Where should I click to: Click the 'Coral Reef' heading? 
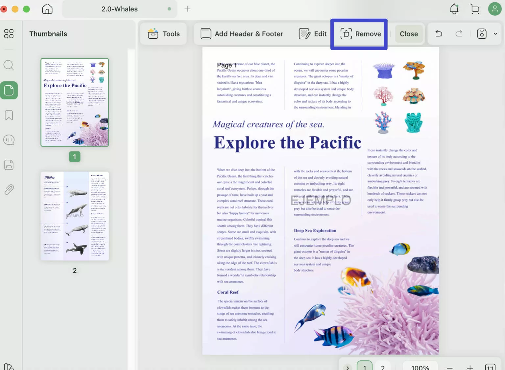(228, 292)
